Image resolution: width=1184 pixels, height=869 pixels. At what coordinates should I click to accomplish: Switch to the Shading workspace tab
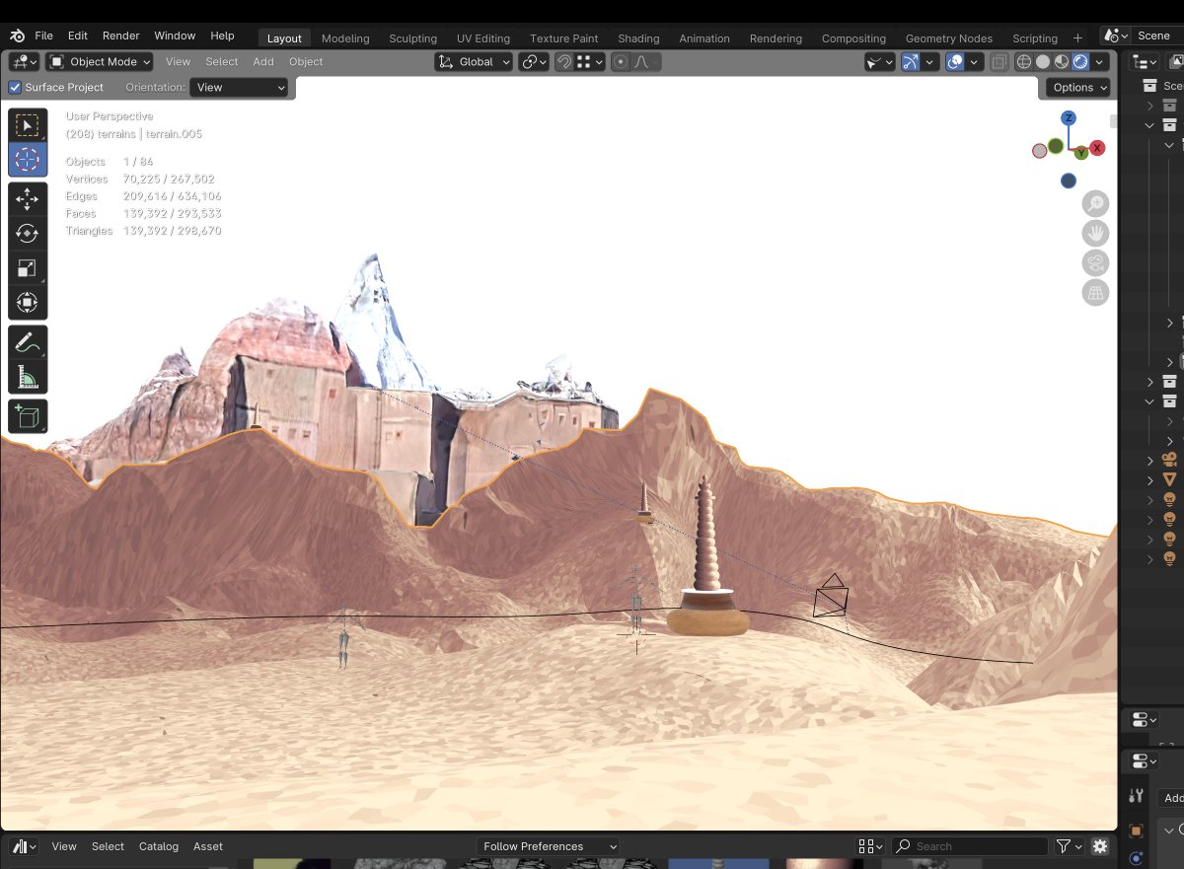pyautogui.click(x=638, y=38)
